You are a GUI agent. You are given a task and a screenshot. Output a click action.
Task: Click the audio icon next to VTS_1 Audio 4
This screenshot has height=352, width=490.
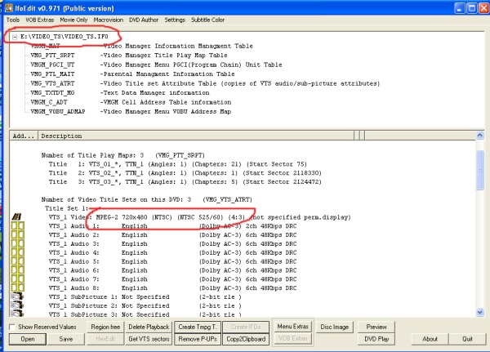point(16,252)
